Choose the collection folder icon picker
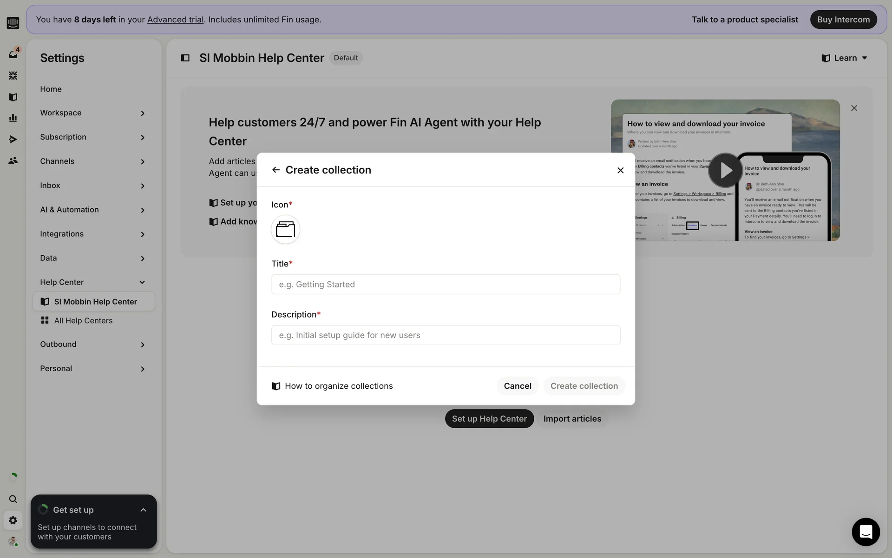 [x=285, y=229]
